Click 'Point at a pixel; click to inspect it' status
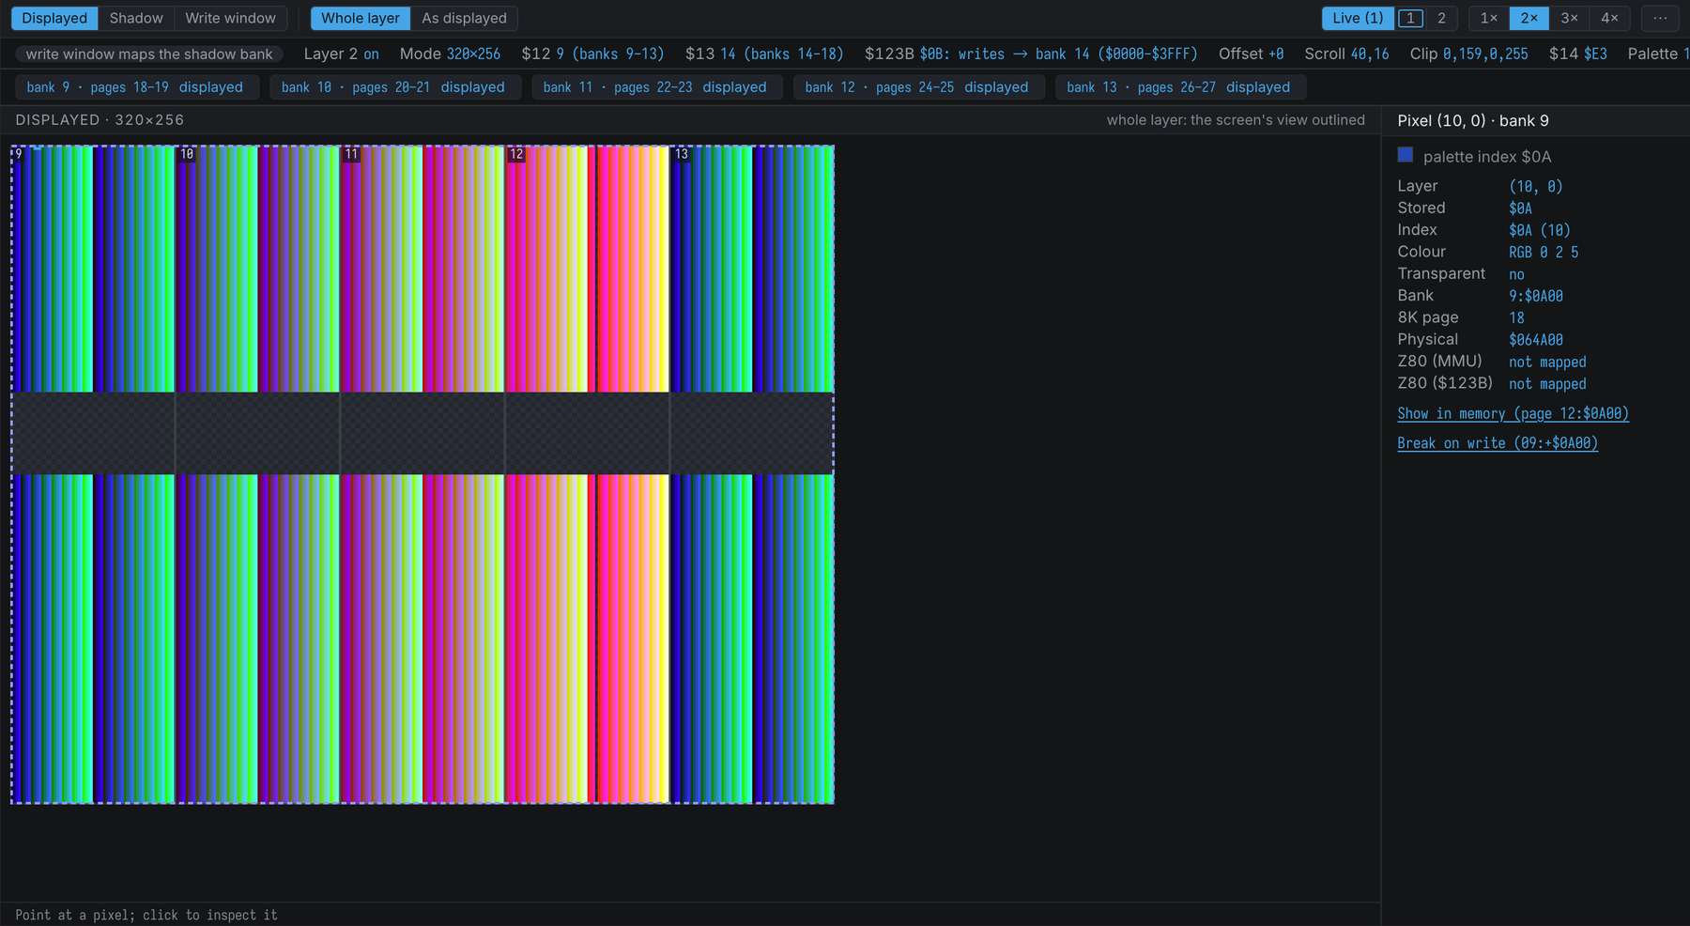The height and width of the screenshot is (926, 1690). [x=146, y=915]
